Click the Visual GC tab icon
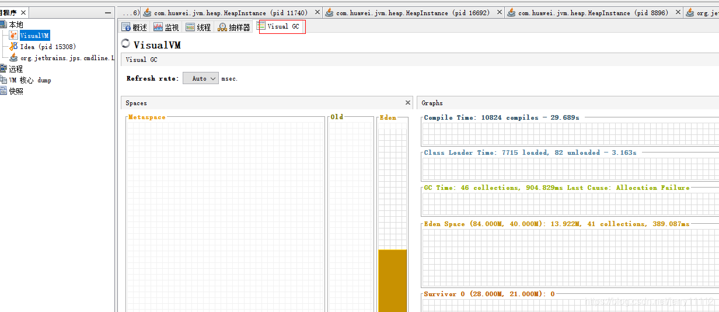 261,26
